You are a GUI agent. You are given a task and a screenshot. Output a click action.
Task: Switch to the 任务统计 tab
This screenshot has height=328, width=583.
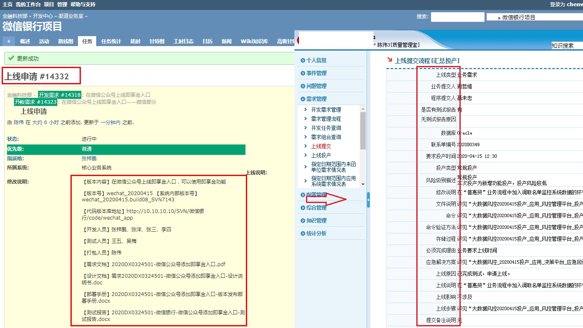tap(111, 41)
